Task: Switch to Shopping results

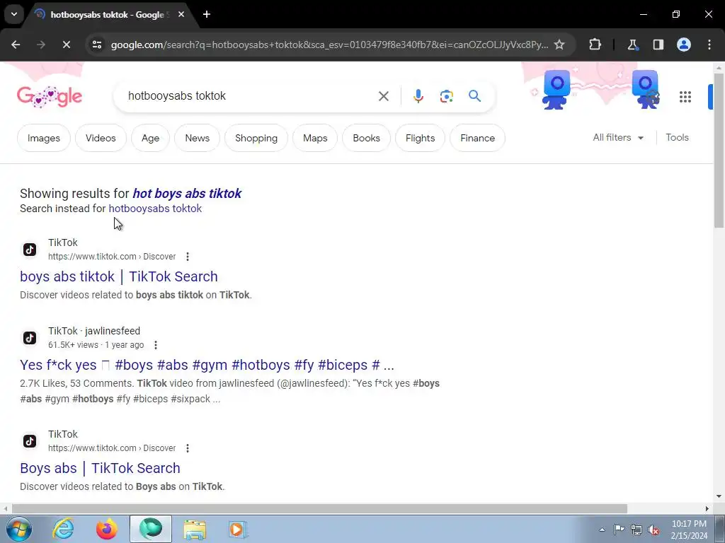Action: (256, 138)
